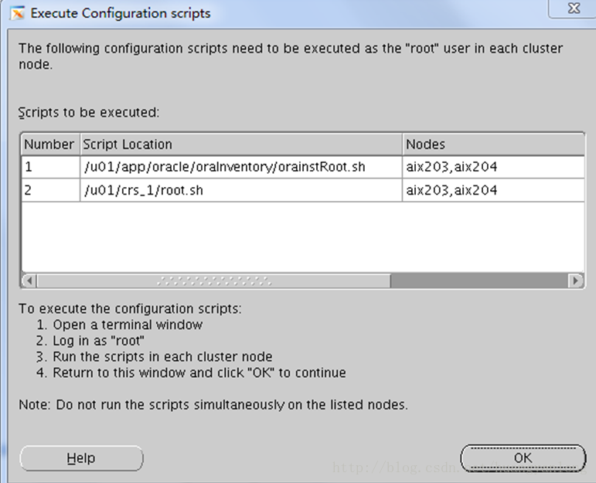Select the /u01/crs_1/root.sh script cell
Viewport: 596px width, 483px height.
pyautogui.click(x=143, y=190)
